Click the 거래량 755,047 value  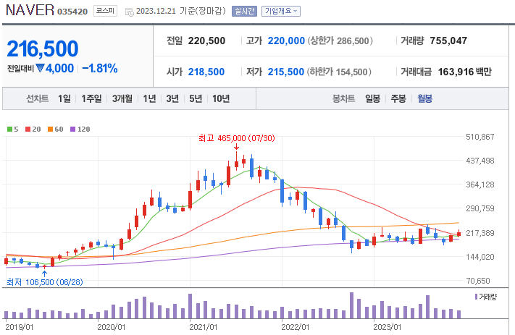[x=448, y=41]
